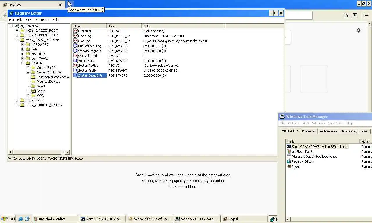Close the New Tab browser tab
This screenshot has height=223, width=372.
60,5
